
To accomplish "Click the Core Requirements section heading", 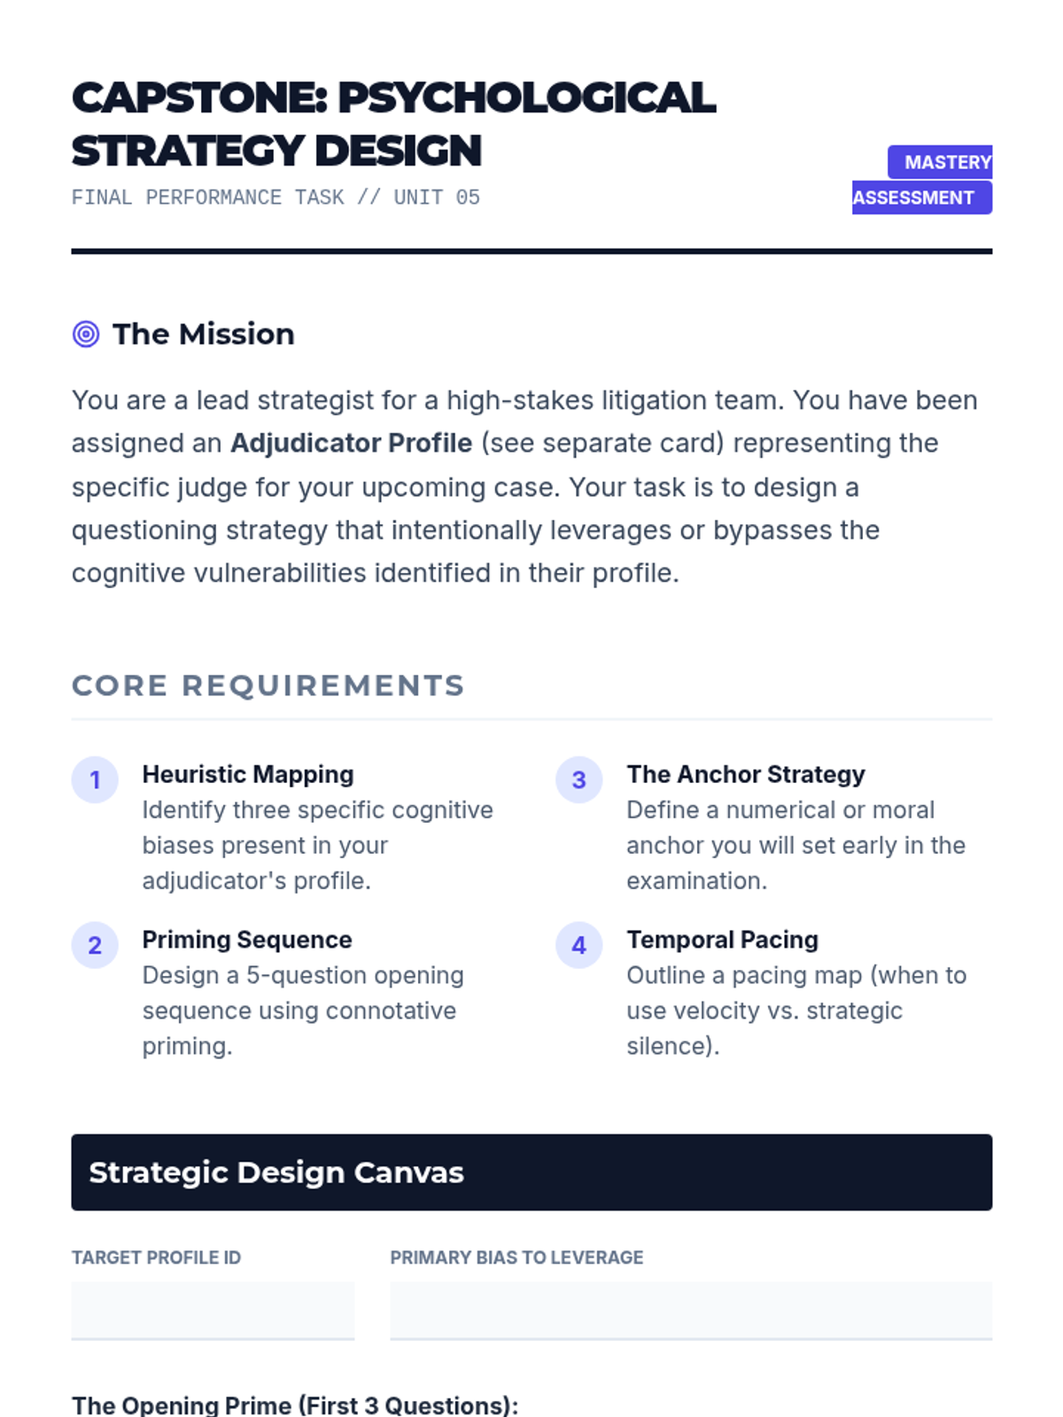I will click(x=268, y=685).
